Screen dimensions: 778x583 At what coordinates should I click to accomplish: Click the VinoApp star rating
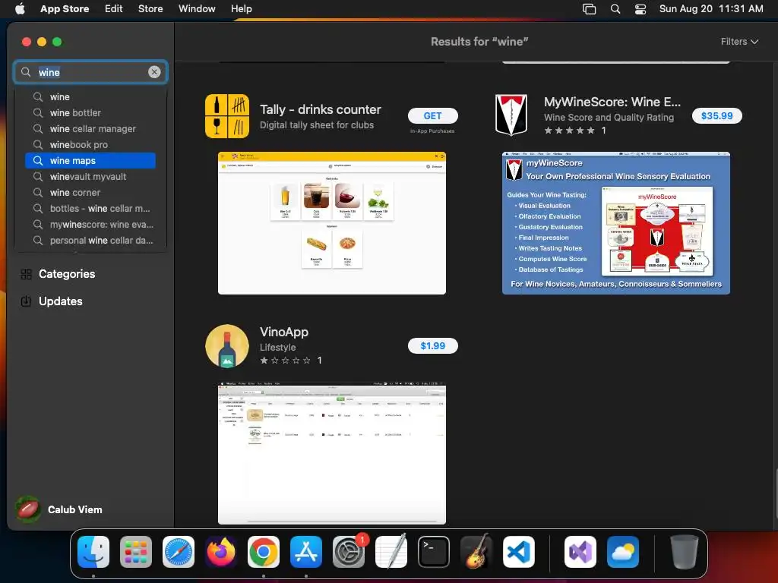tap(286, 361)
